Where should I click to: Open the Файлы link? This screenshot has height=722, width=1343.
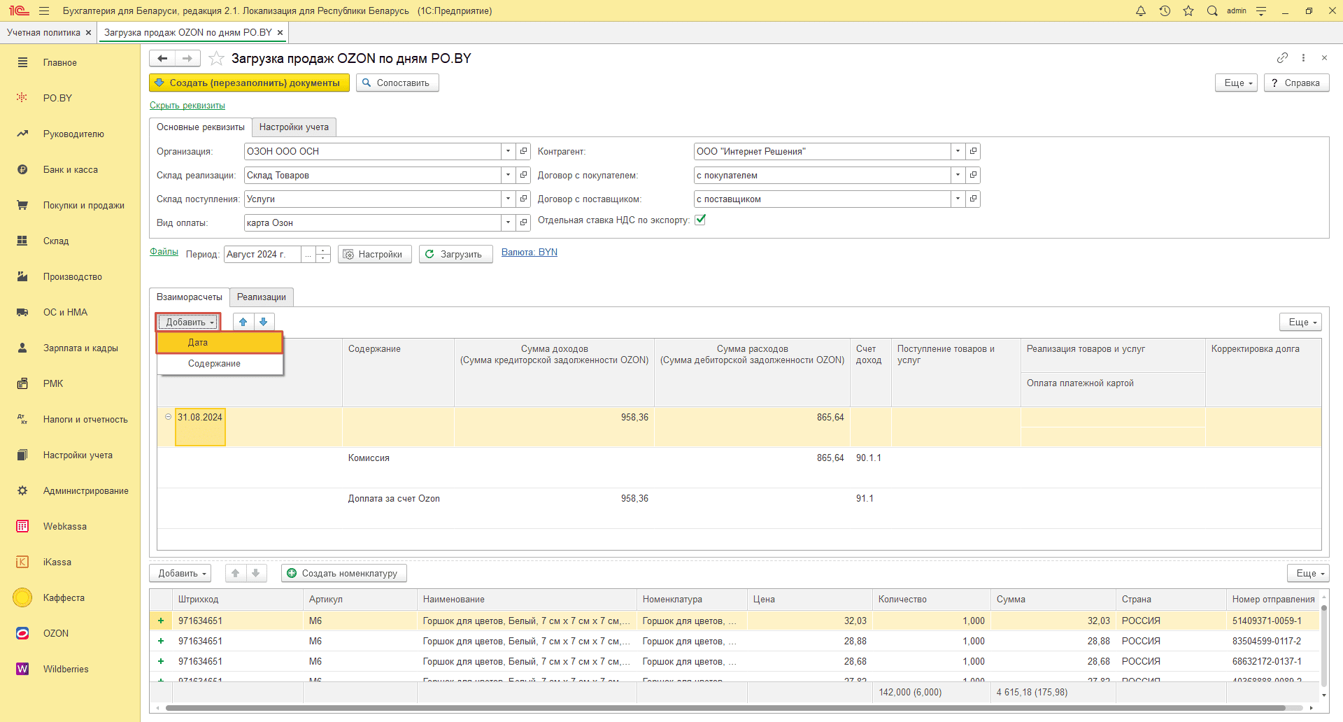[x=164, y=252]
